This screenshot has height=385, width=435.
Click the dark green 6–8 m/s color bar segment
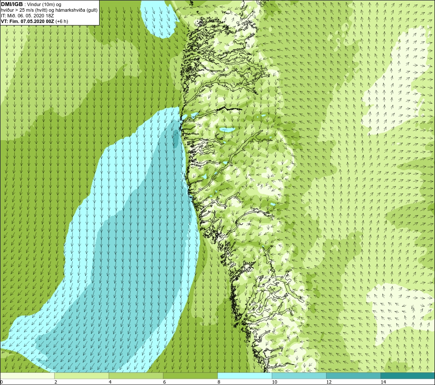[191, 376]
